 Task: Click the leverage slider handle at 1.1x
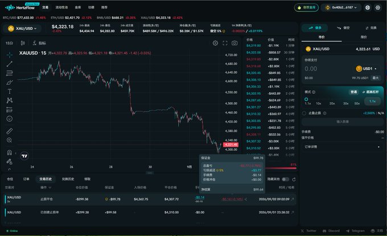[306, 99]
